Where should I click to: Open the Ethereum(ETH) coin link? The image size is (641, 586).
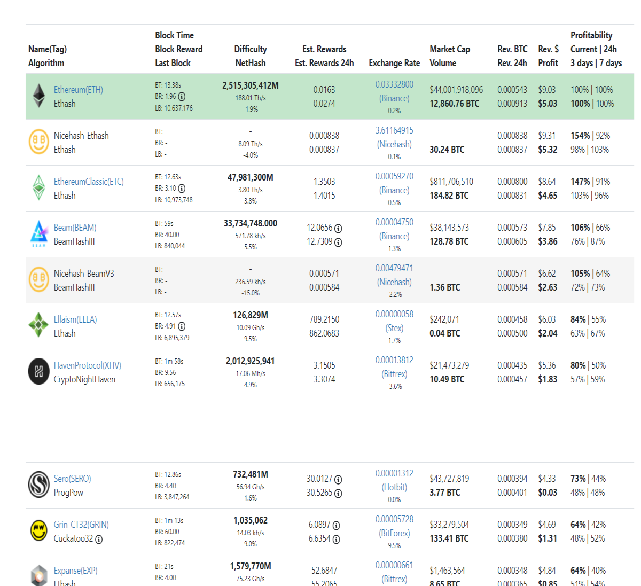[x=79, y=90]
